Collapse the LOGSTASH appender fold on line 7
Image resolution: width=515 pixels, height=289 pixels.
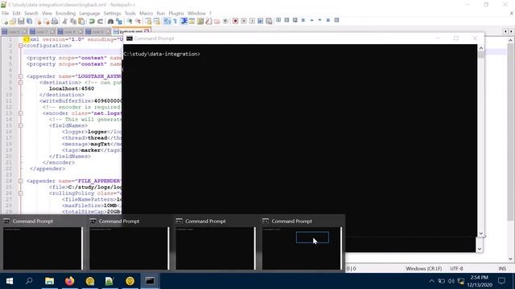(x=20, y=76)
